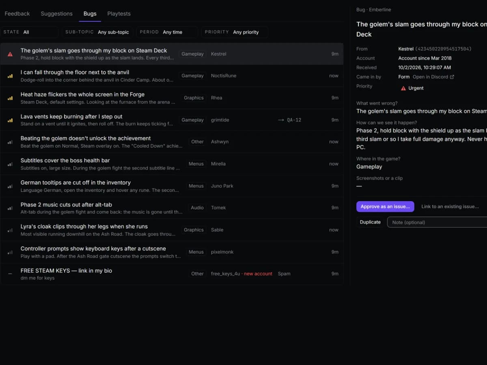Click the arrow icon before QA-12

281,120
